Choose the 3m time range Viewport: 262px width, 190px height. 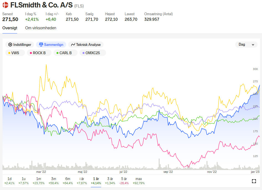coord(54,181)
